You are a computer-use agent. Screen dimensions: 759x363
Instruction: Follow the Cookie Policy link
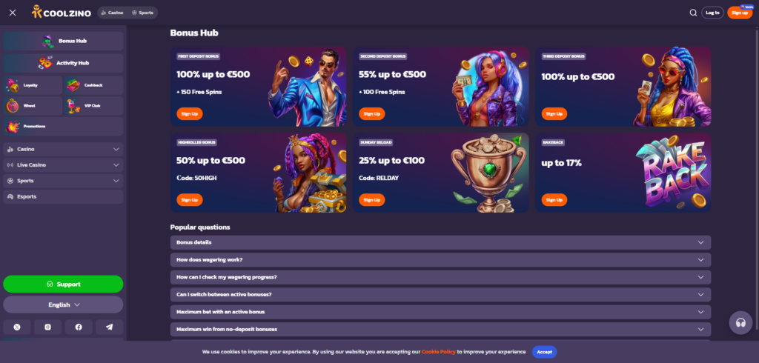coord(439,352)
